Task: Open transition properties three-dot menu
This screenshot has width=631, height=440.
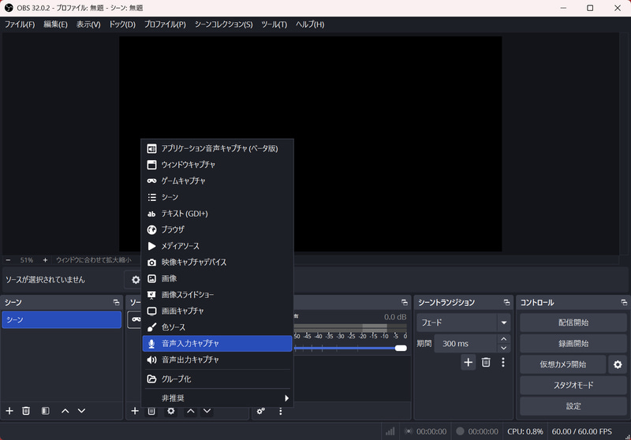Action: click(503, 362)
